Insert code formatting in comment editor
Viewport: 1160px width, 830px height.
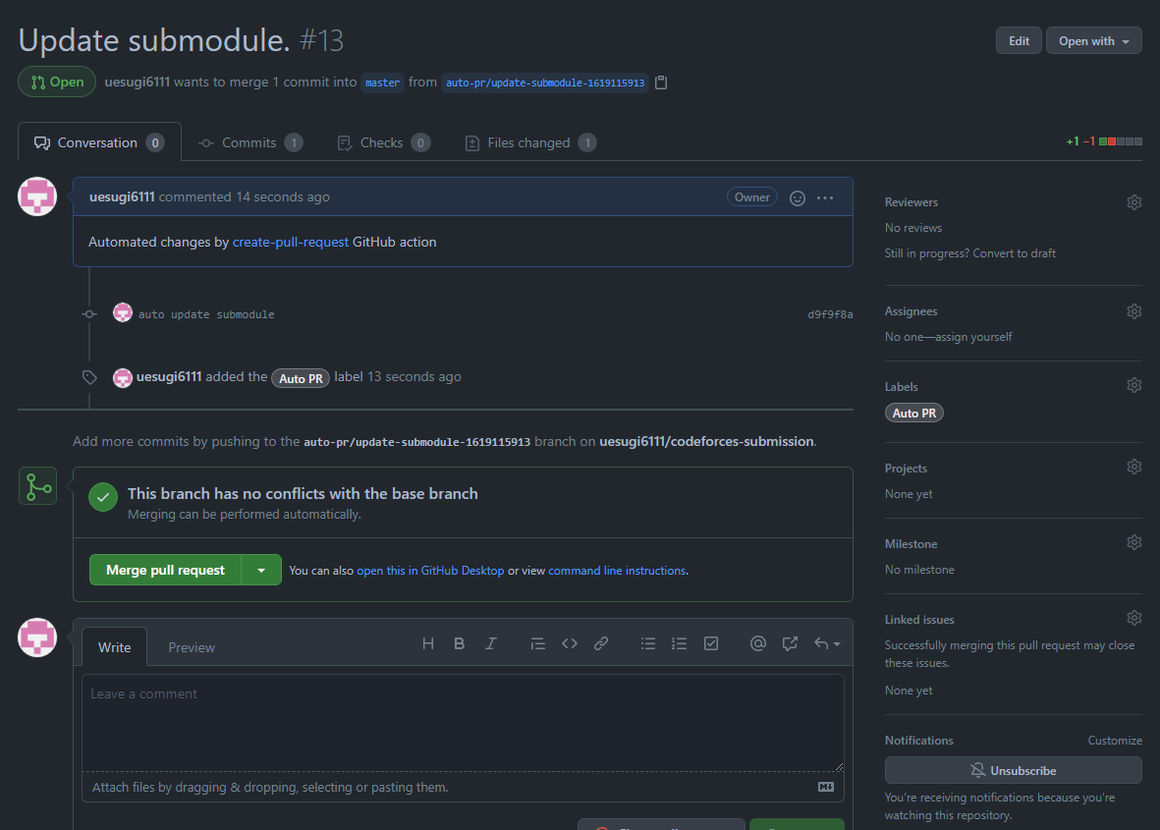(x=569, y=643)
